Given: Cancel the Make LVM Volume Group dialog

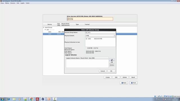Looking at the screenshot, I should 103,71.
